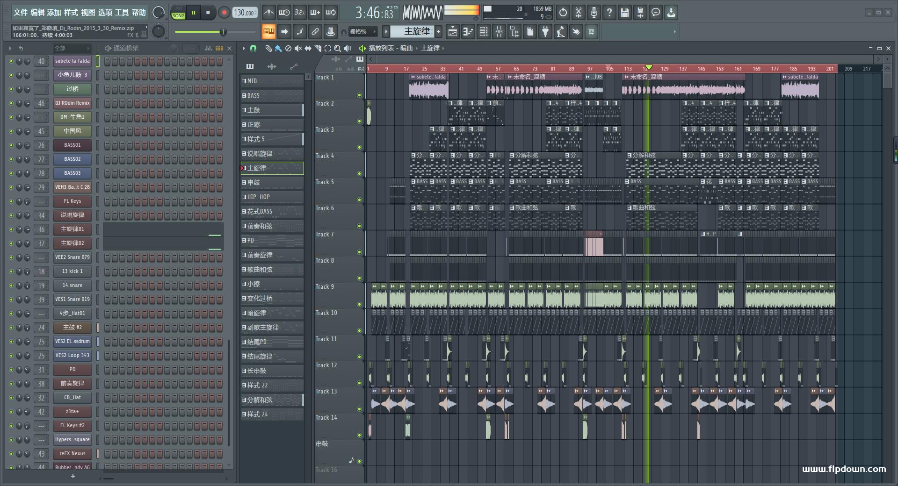Select the playlist draw pencil tool

tap(268, 48)
